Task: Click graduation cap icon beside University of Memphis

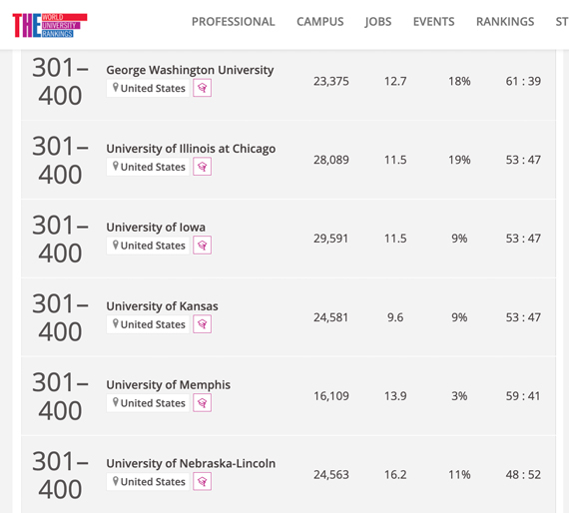Action: [202, 403]
